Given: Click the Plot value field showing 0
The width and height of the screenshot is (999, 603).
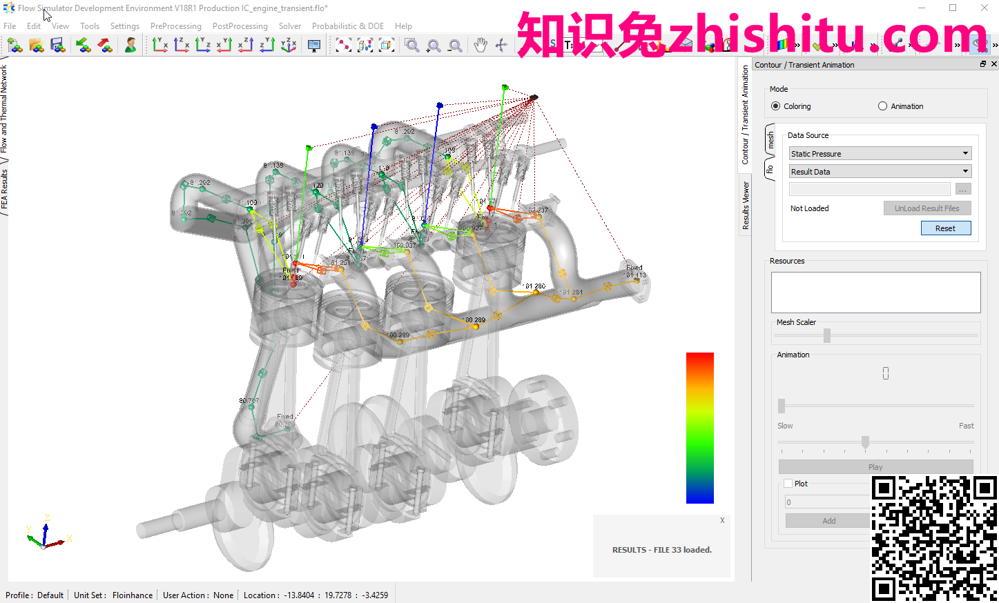Looking at the screenshot, I should (828, 502).
